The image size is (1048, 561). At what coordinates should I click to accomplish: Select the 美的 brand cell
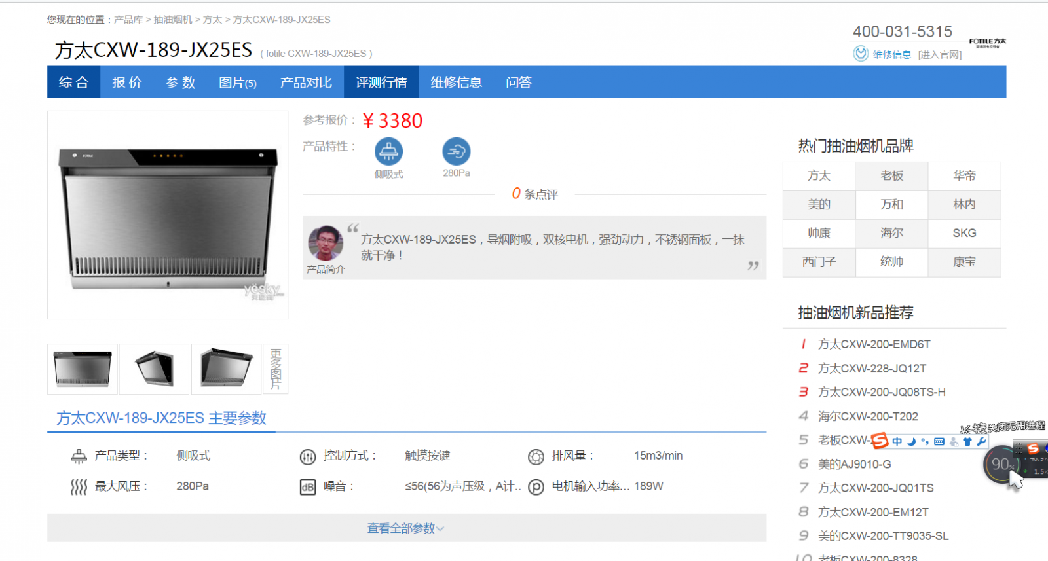point(819,204)
